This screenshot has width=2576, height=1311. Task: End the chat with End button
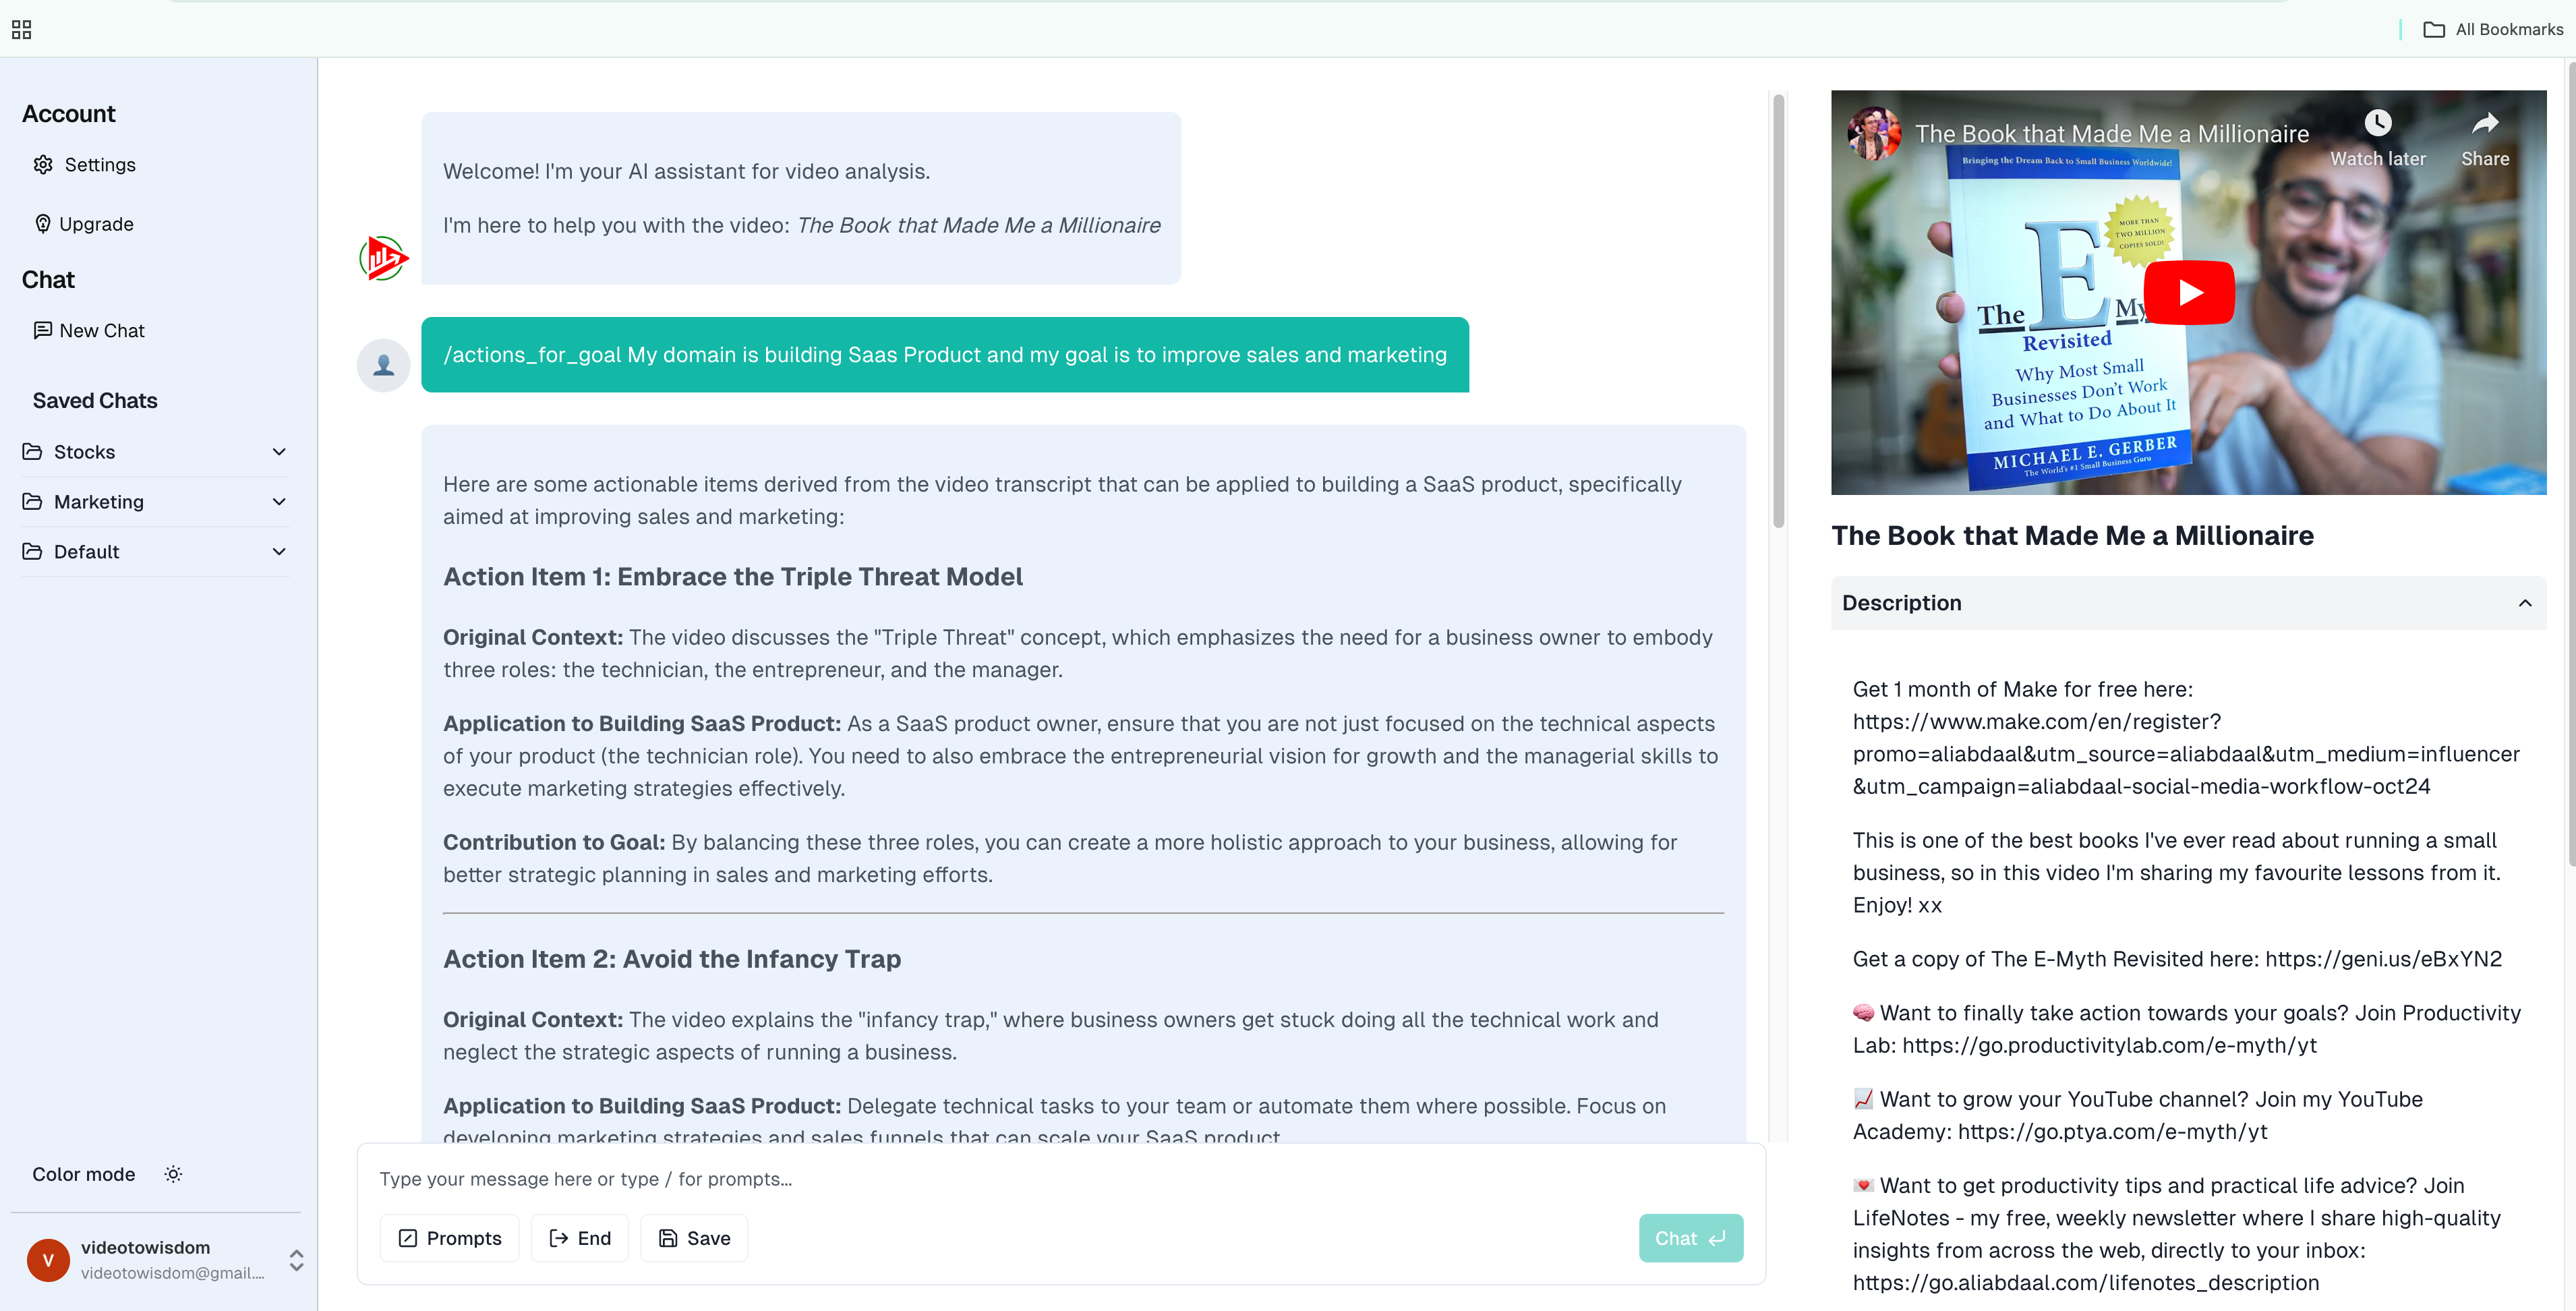click(580, 1238)
